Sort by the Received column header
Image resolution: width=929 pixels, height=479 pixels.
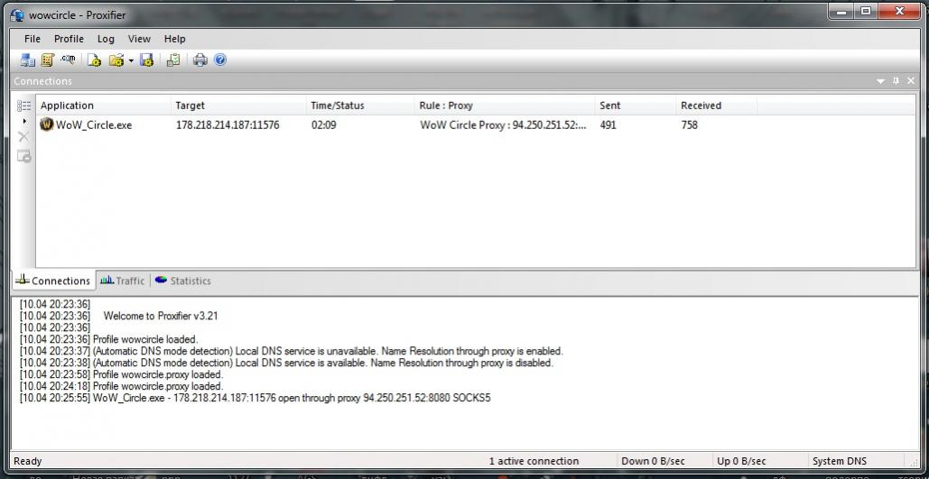coord(701,106)
